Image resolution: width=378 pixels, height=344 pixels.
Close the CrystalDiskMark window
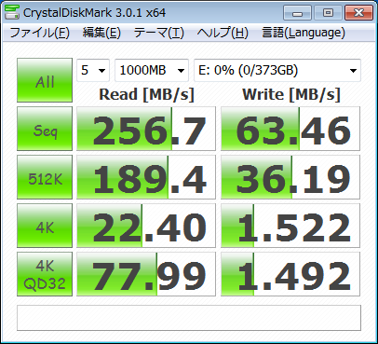tap(358, 13)
